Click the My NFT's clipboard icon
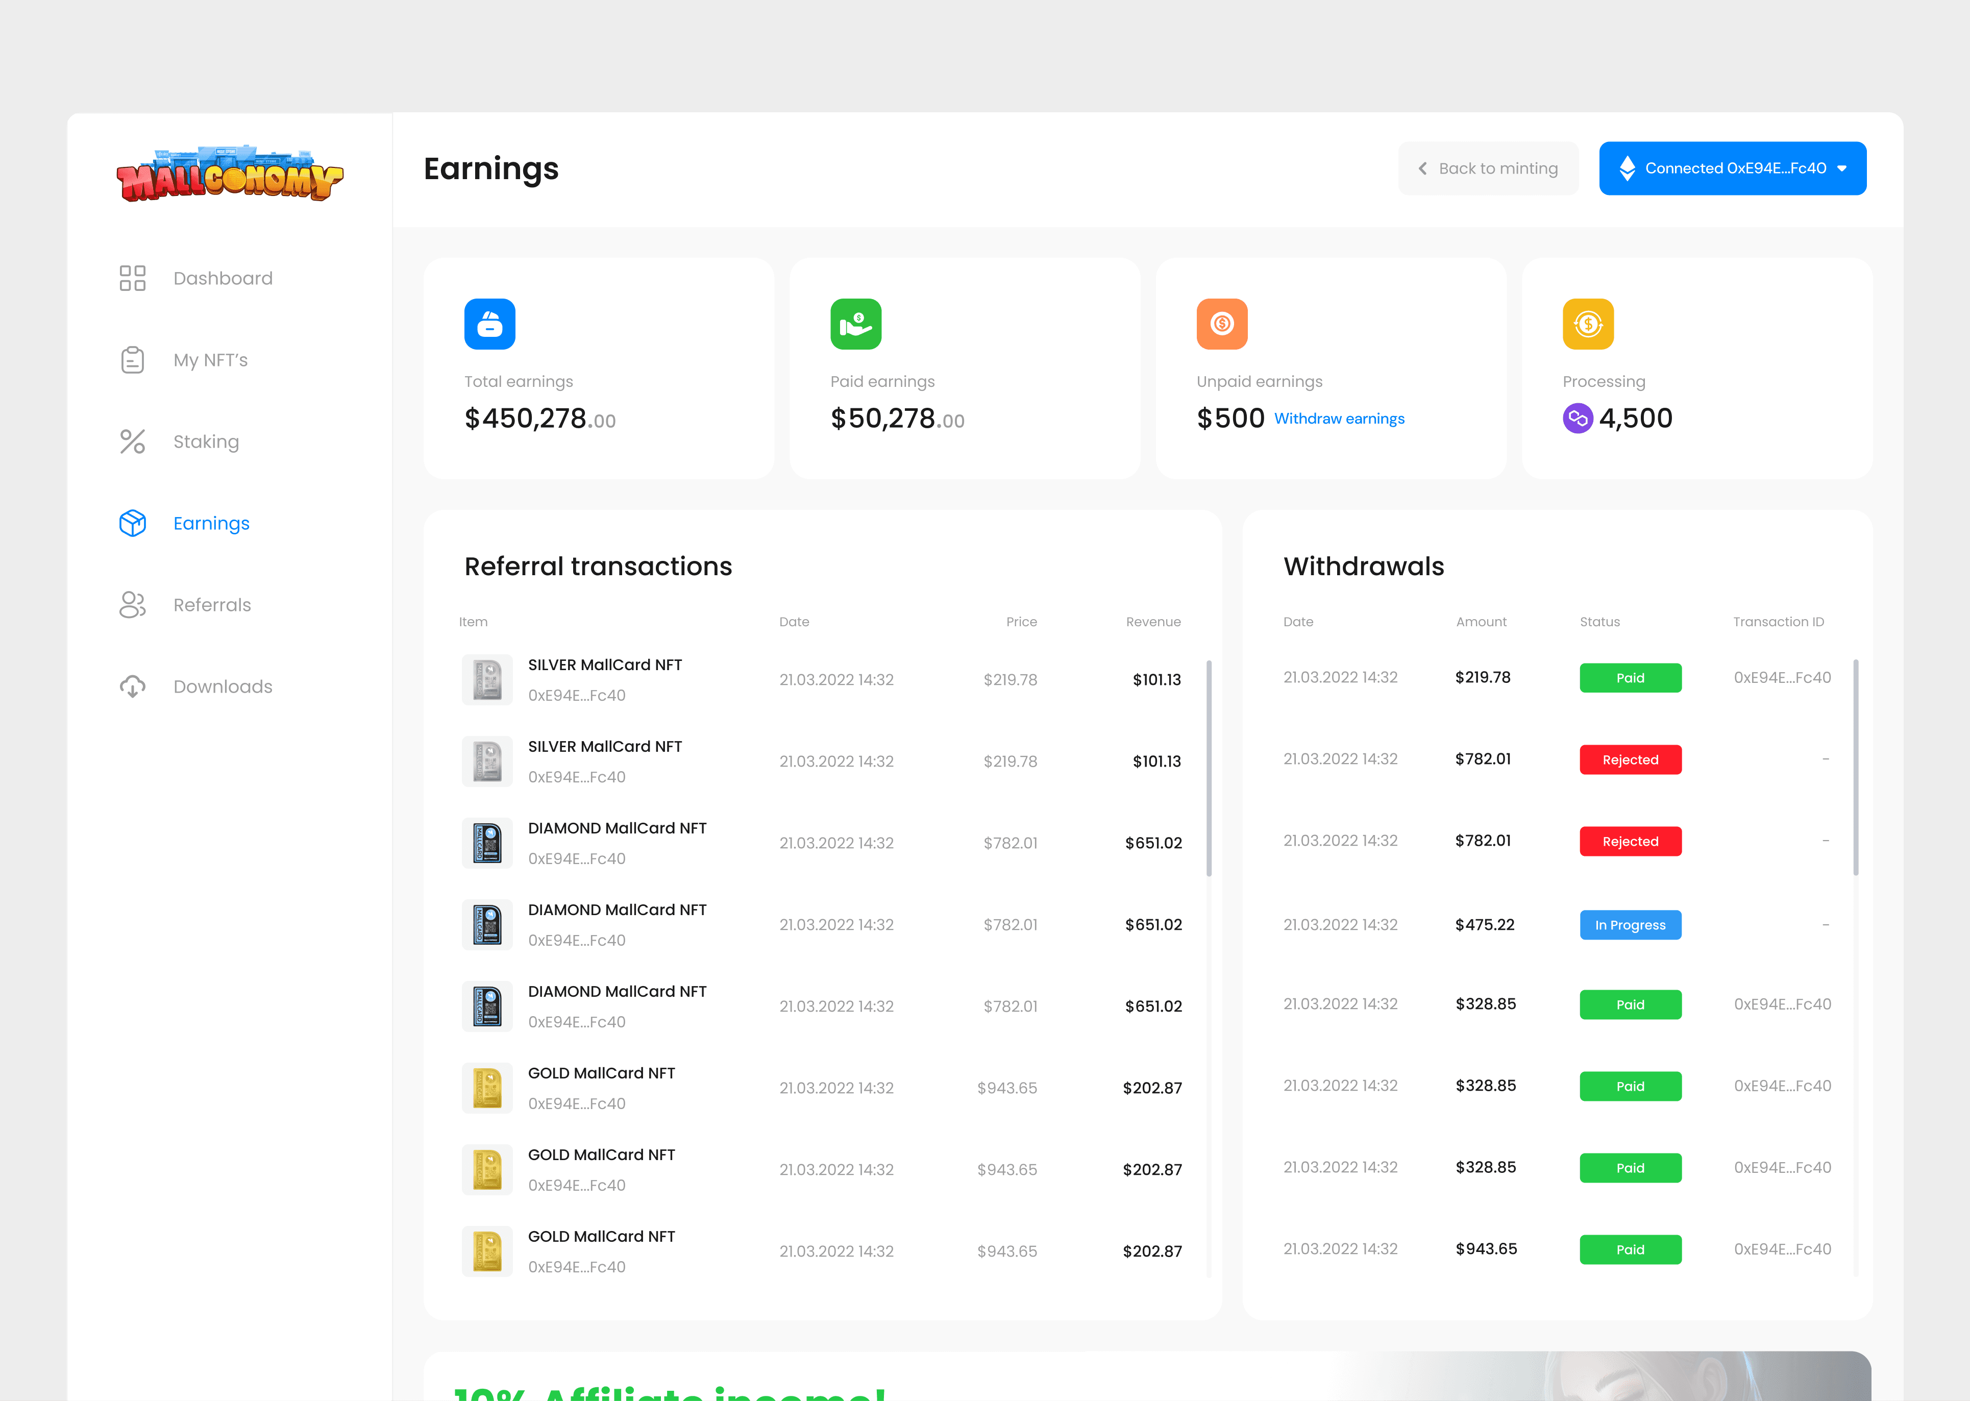Viewport: 1970px width, 1401px height. click(132, 360)
